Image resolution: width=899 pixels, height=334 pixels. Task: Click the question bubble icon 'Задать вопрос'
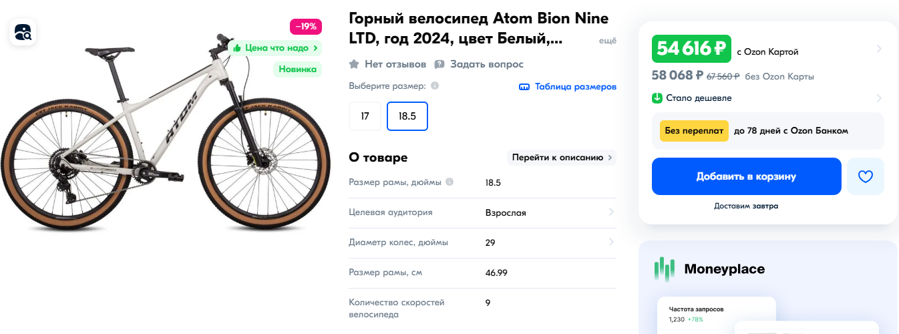439,64
